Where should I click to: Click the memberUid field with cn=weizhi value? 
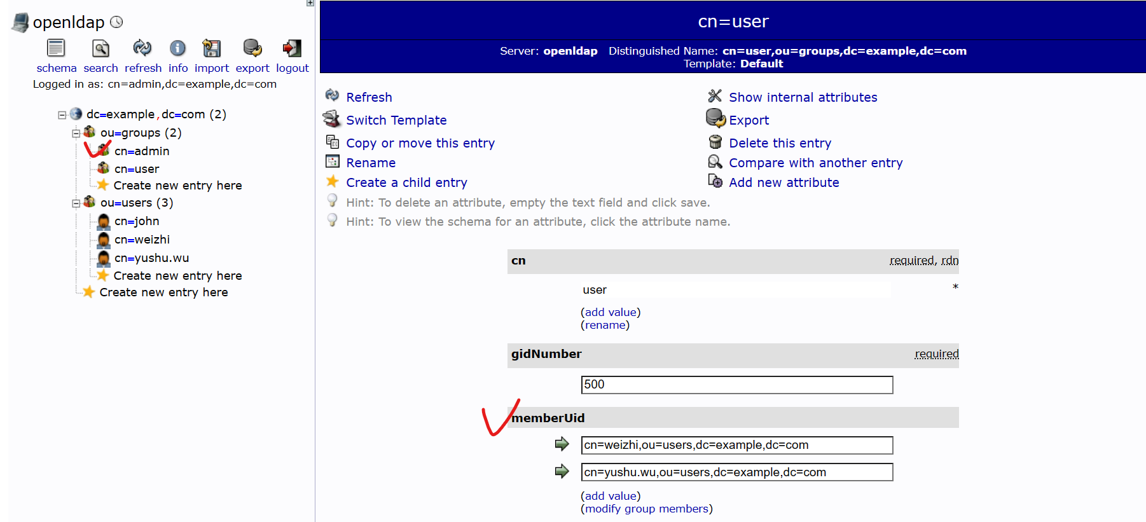[x=737, y=445]
